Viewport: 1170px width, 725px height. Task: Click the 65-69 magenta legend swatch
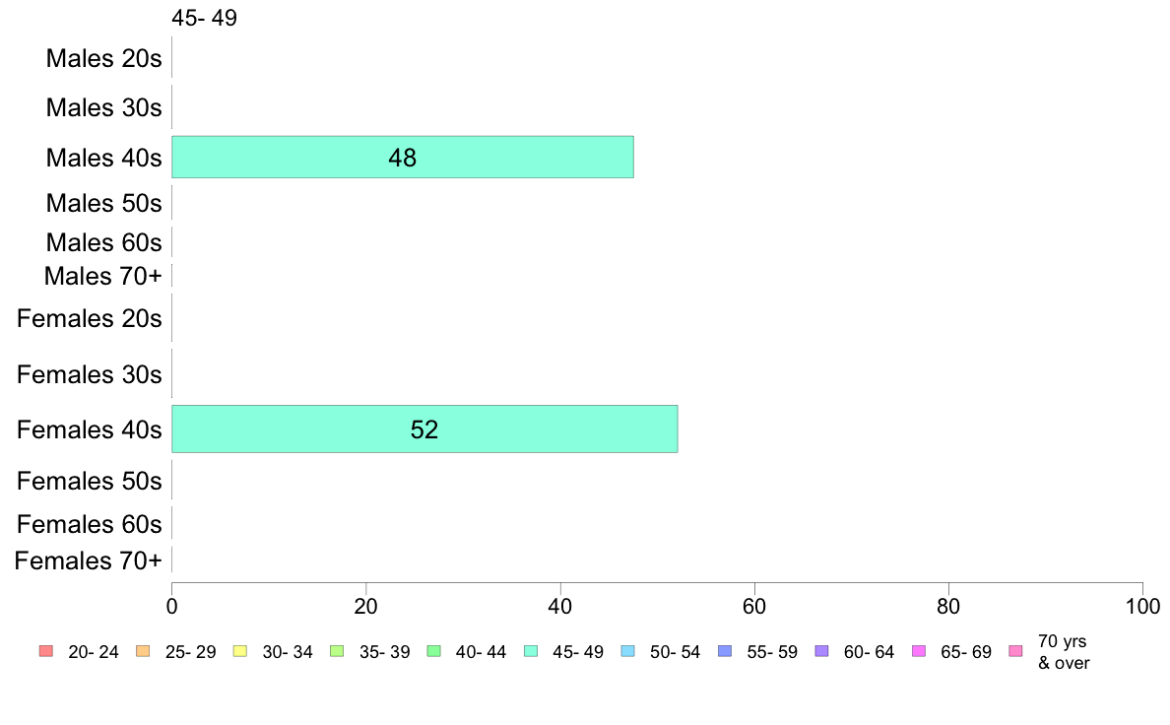[919, 651]
